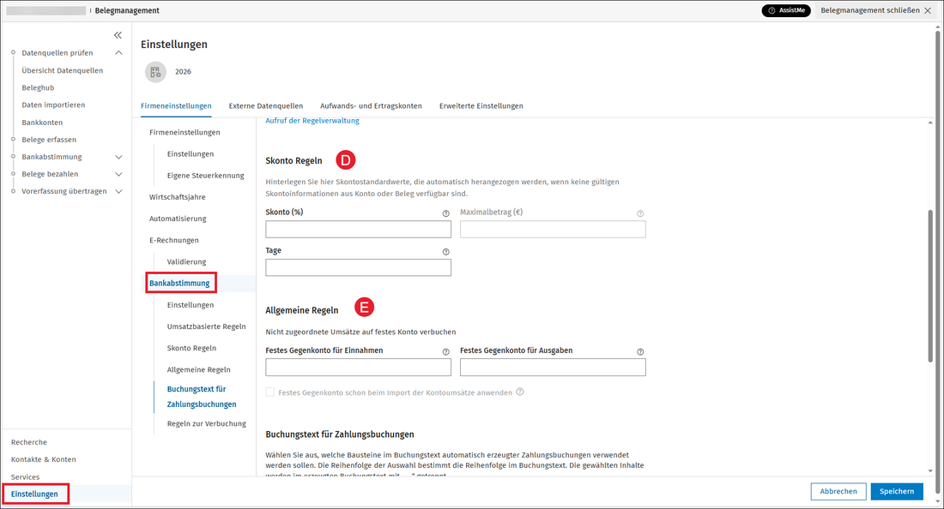The image size is (944, 509).
Task: Go to Erweiterte Einstellungen tab
Action: pyautogui.click(x=481, y=105)
